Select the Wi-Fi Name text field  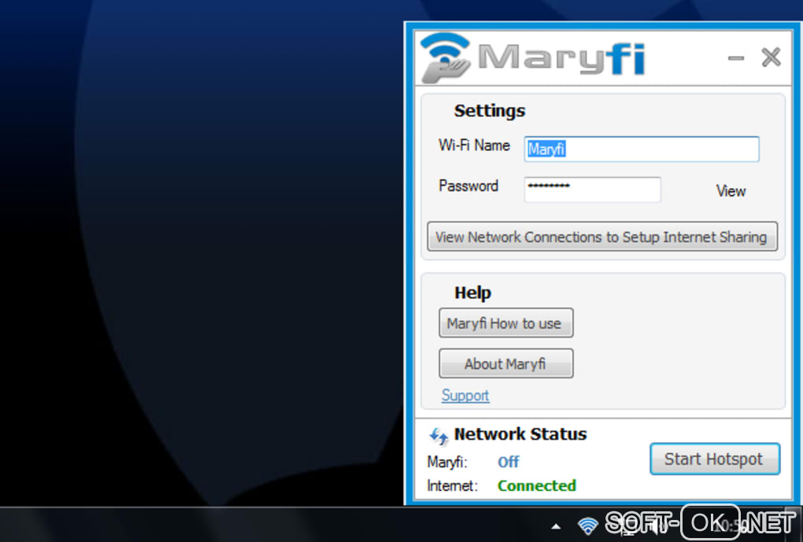pos(641,149)
